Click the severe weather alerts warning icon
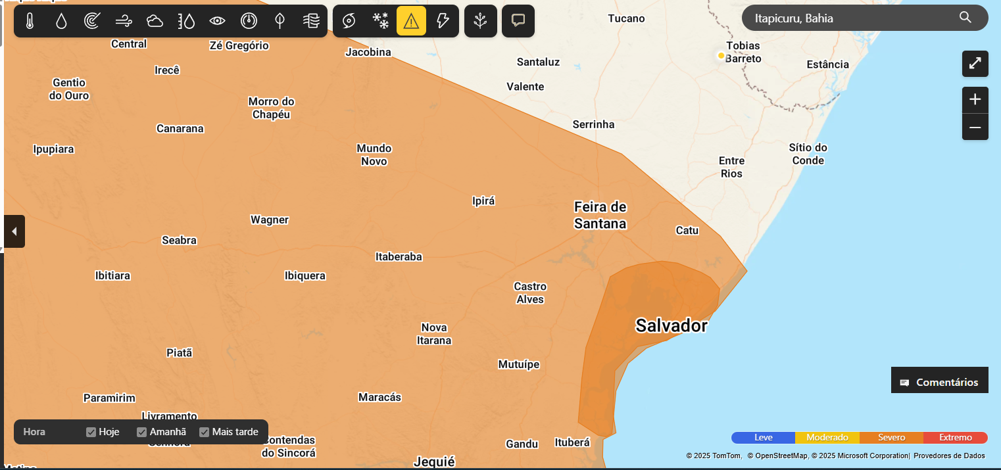This screenshot has height=470, width=1001. pos(411,21)
